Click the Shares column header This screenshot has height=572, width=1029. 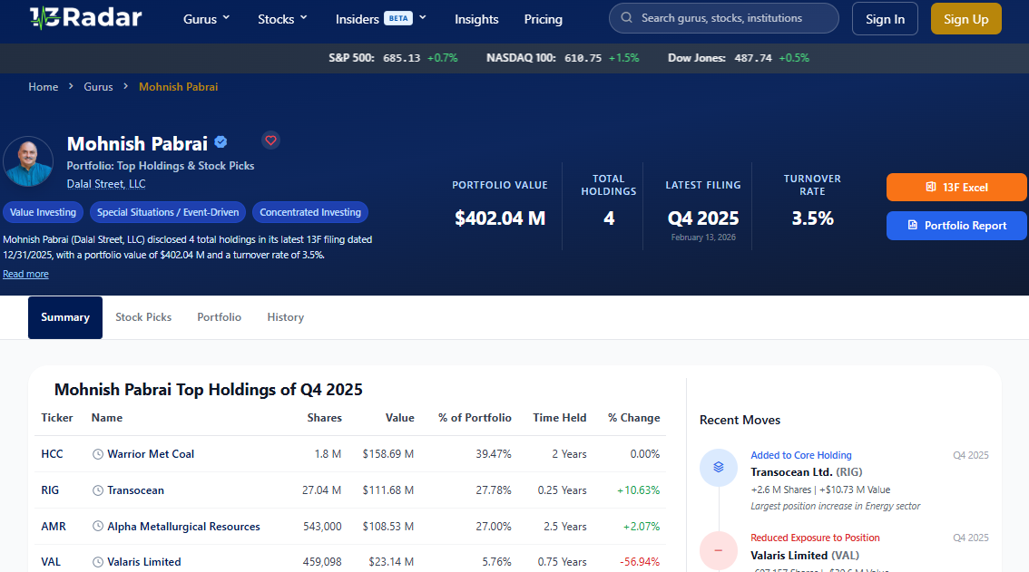324,418
